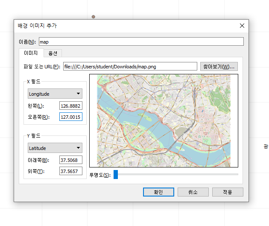Edit the 위쪽(T) value 37.5657
Screen dimensions: 269x226
pos(71,171)
